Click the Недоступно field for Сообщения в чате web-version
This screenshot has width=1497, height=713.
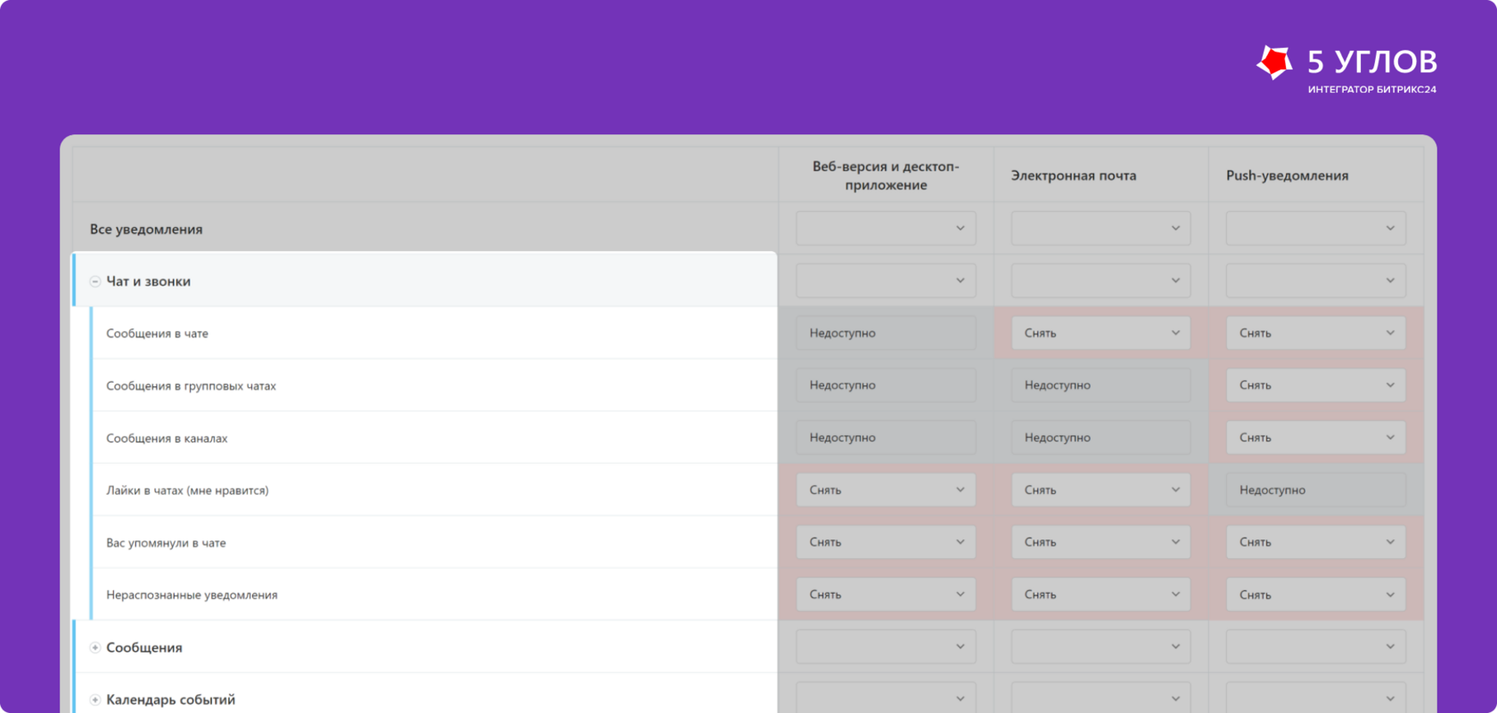[x=886, y=333]
